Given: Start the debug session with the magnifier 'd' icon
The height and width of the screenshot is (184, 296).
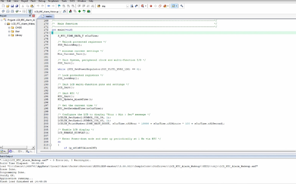Looking at the screenshot, I should [x=143, y=6].
